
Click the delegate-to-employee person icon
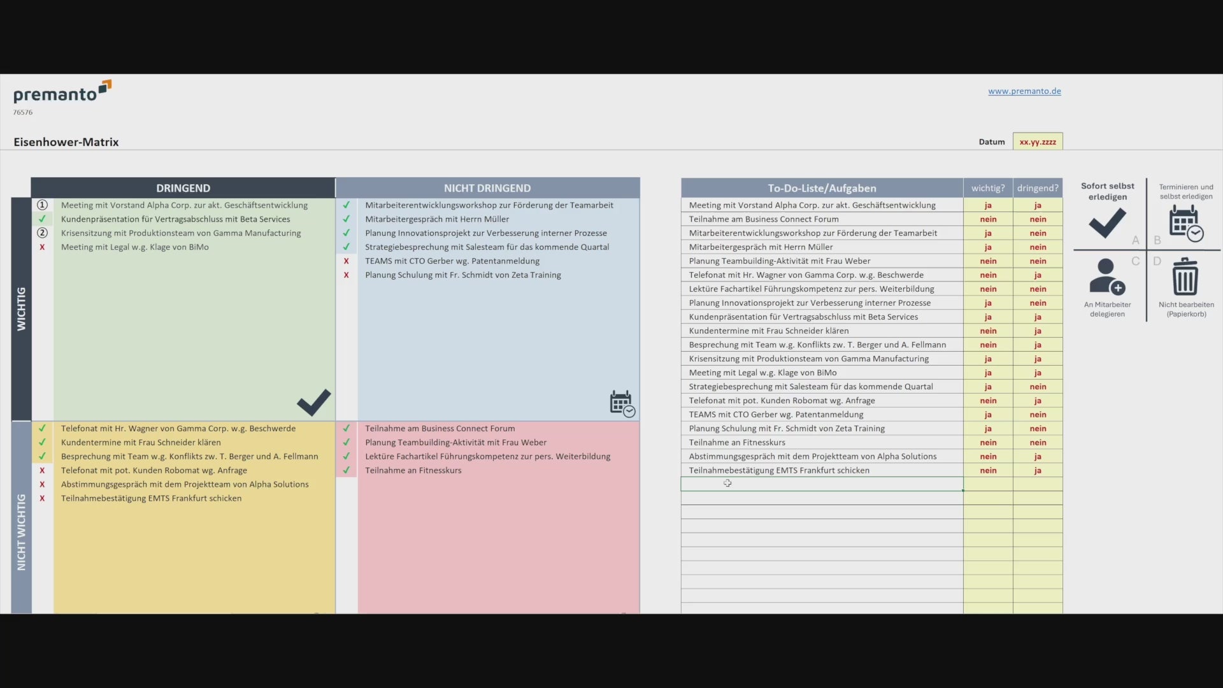click(x=1106, y=276)
